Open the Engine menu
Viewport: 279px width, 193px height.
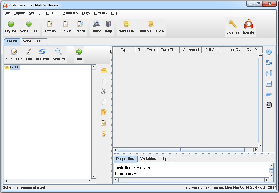point(19,13)
